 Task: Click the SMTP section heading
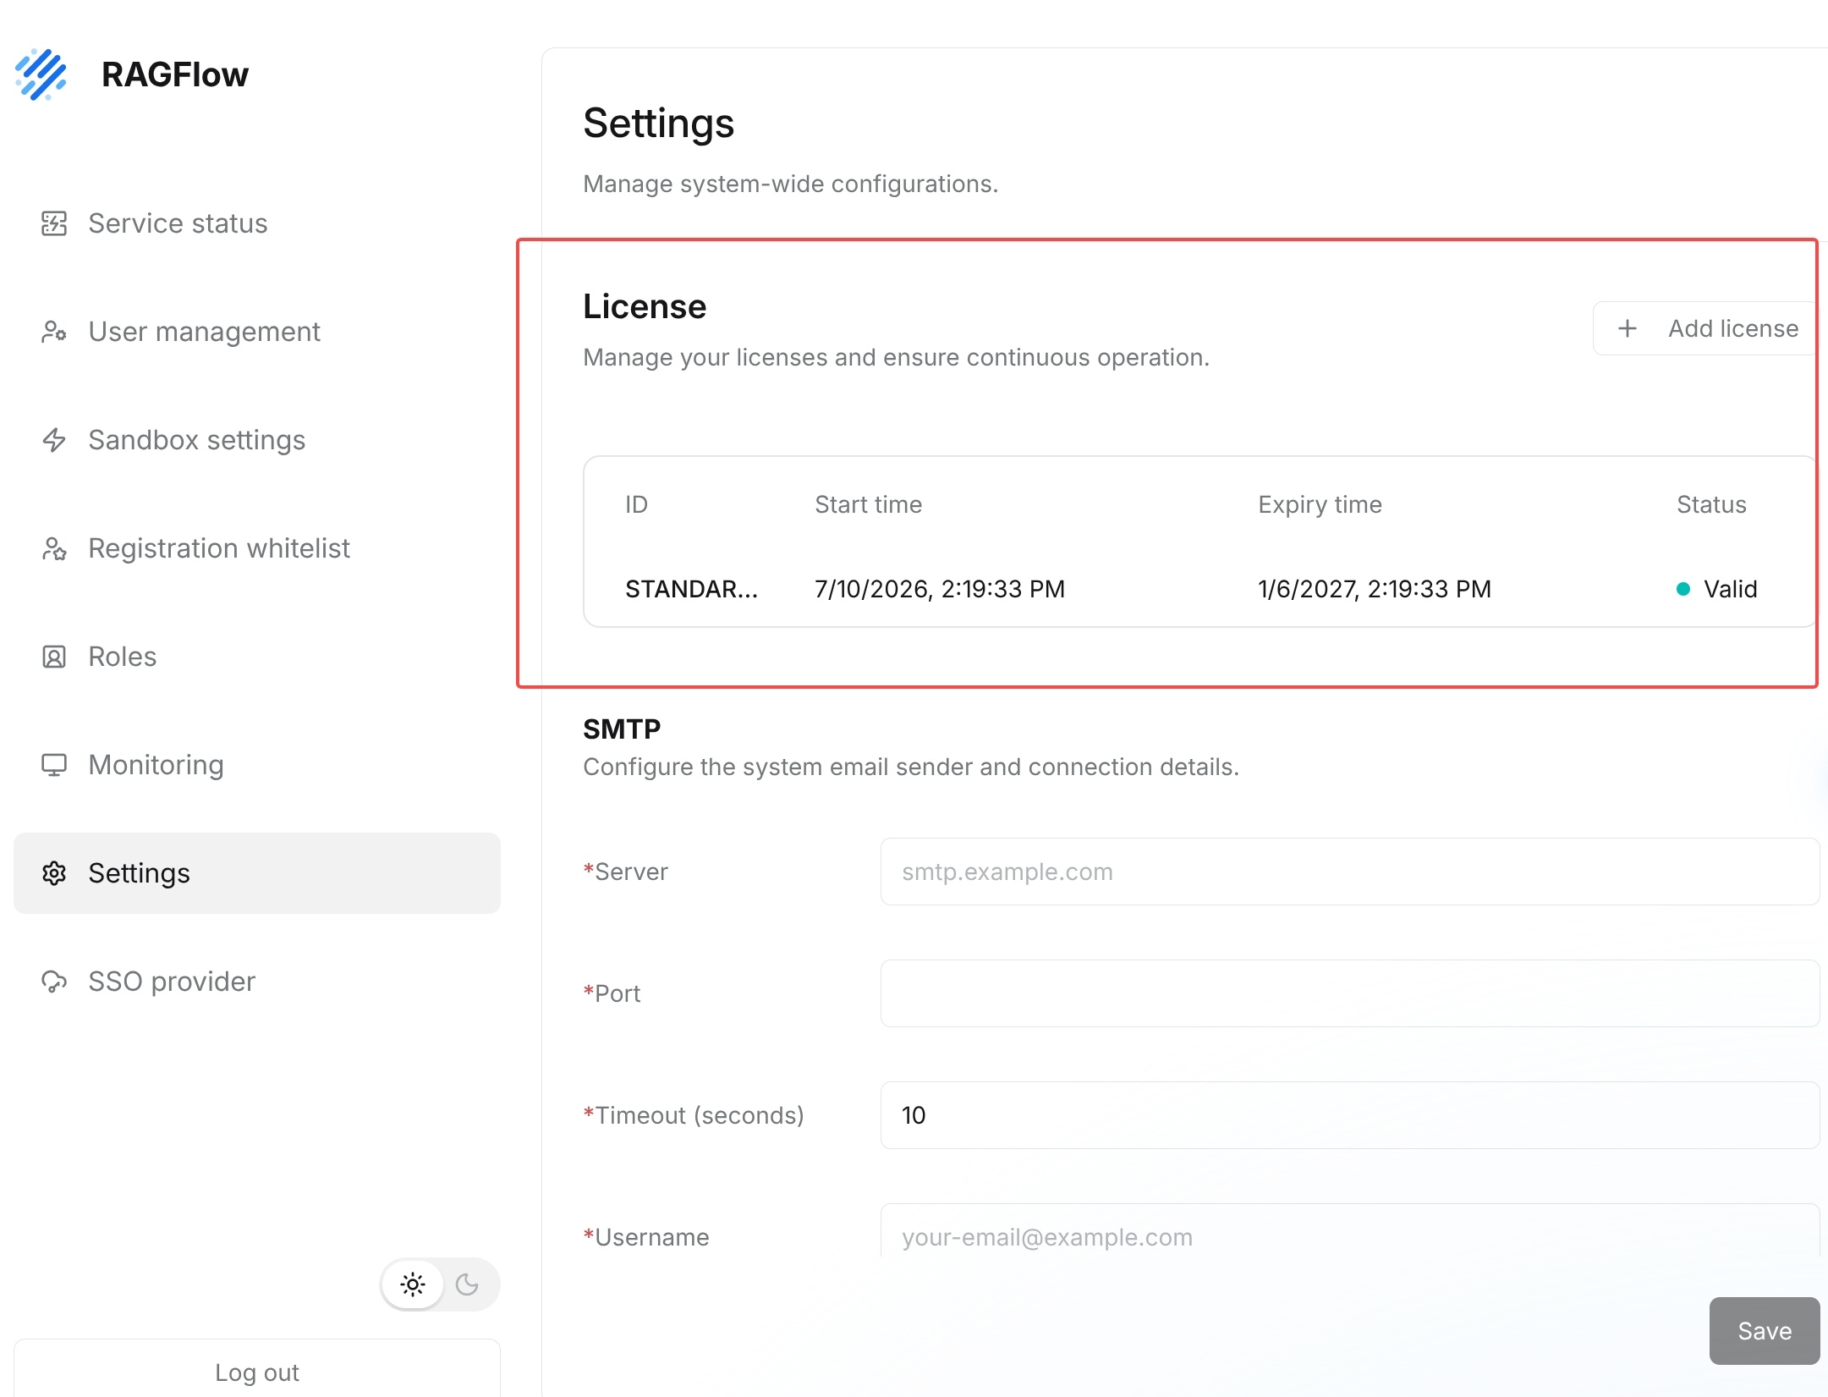(622, 729)
